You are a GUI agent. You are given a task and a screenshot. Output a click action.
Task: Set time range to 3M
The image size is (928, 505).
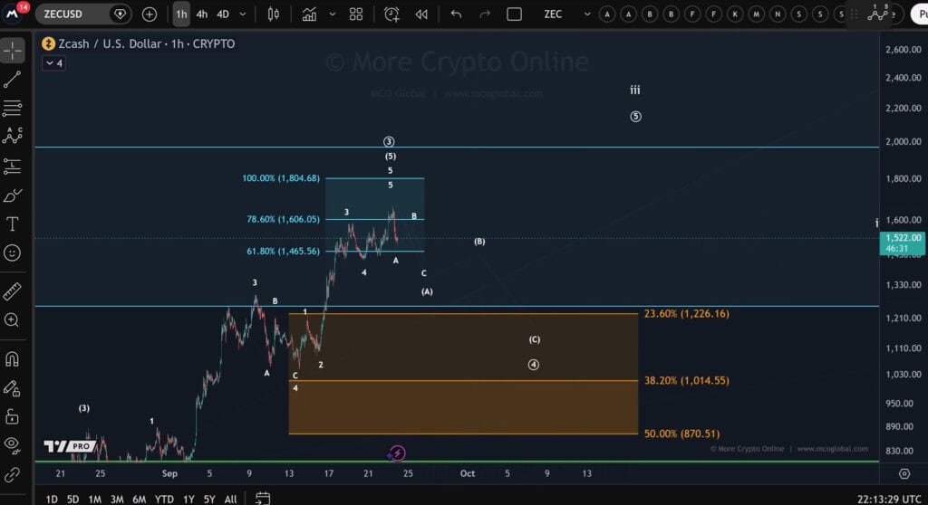(x=117, y=499)
